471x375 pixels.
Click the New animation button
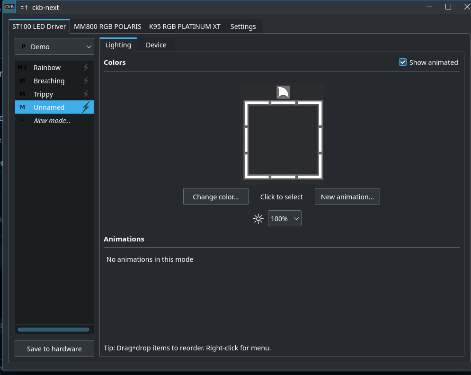click(x=347, y=196)
